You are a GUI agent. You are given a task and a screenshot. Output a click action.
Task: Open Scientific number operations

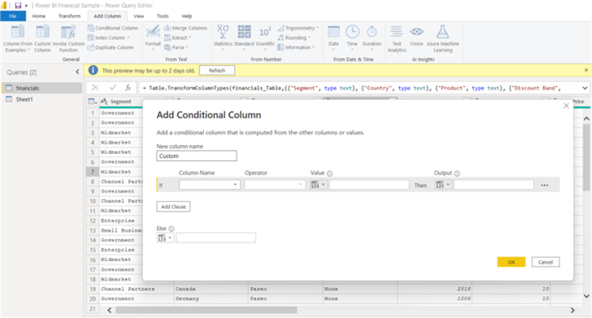click(x=265, y=37)
